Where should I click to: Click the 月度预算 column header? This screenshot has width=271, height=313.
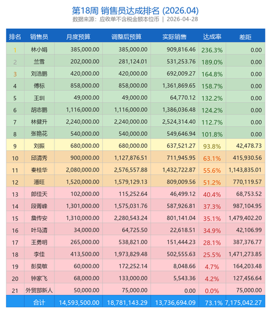tap(78, 37)
